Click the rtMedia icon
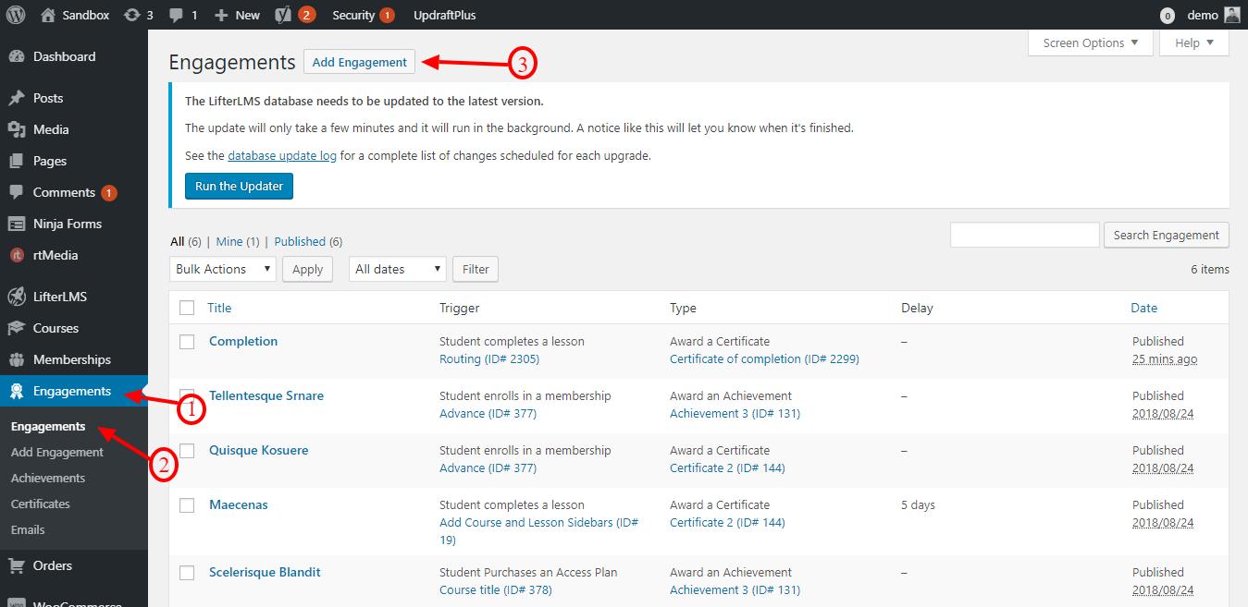The height and width of the screenshot is (607, 1248). pos(17,255)
